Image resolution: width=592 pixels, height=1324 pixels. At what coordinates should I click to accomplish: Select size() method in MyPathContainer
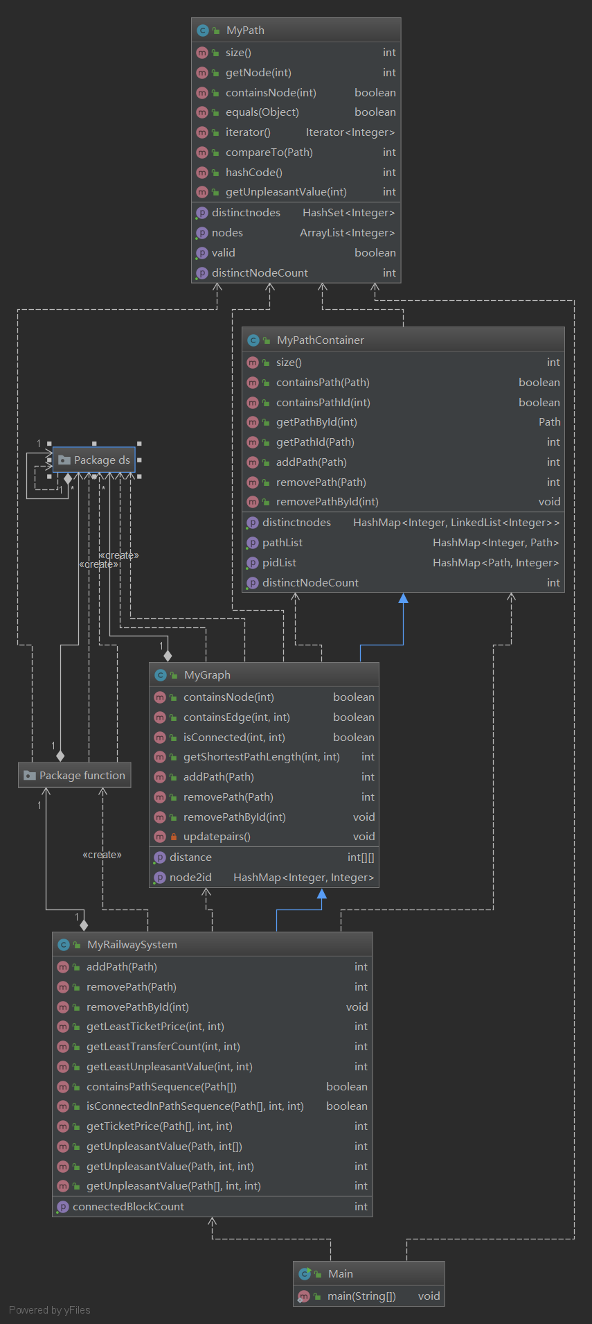[x=403, y=363]
